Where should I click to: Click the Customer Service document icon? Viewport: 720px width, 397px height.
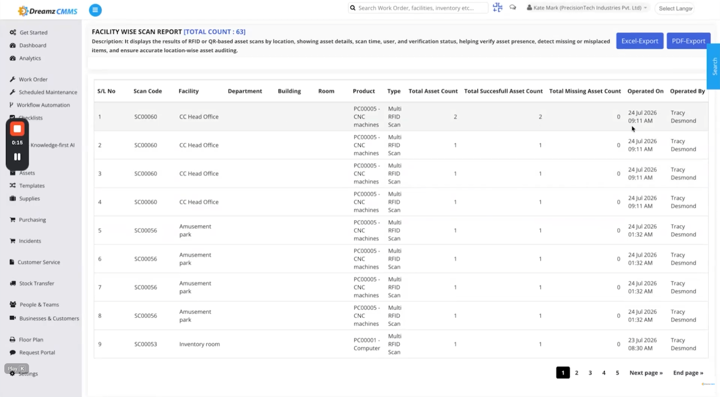(12, 262)
